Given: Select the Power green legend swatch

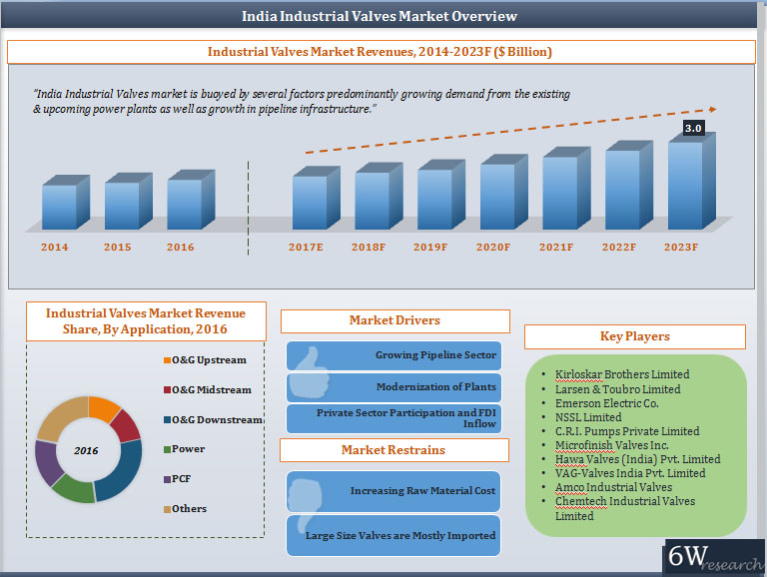Looking at the screenshot, I should pos(167,449).
